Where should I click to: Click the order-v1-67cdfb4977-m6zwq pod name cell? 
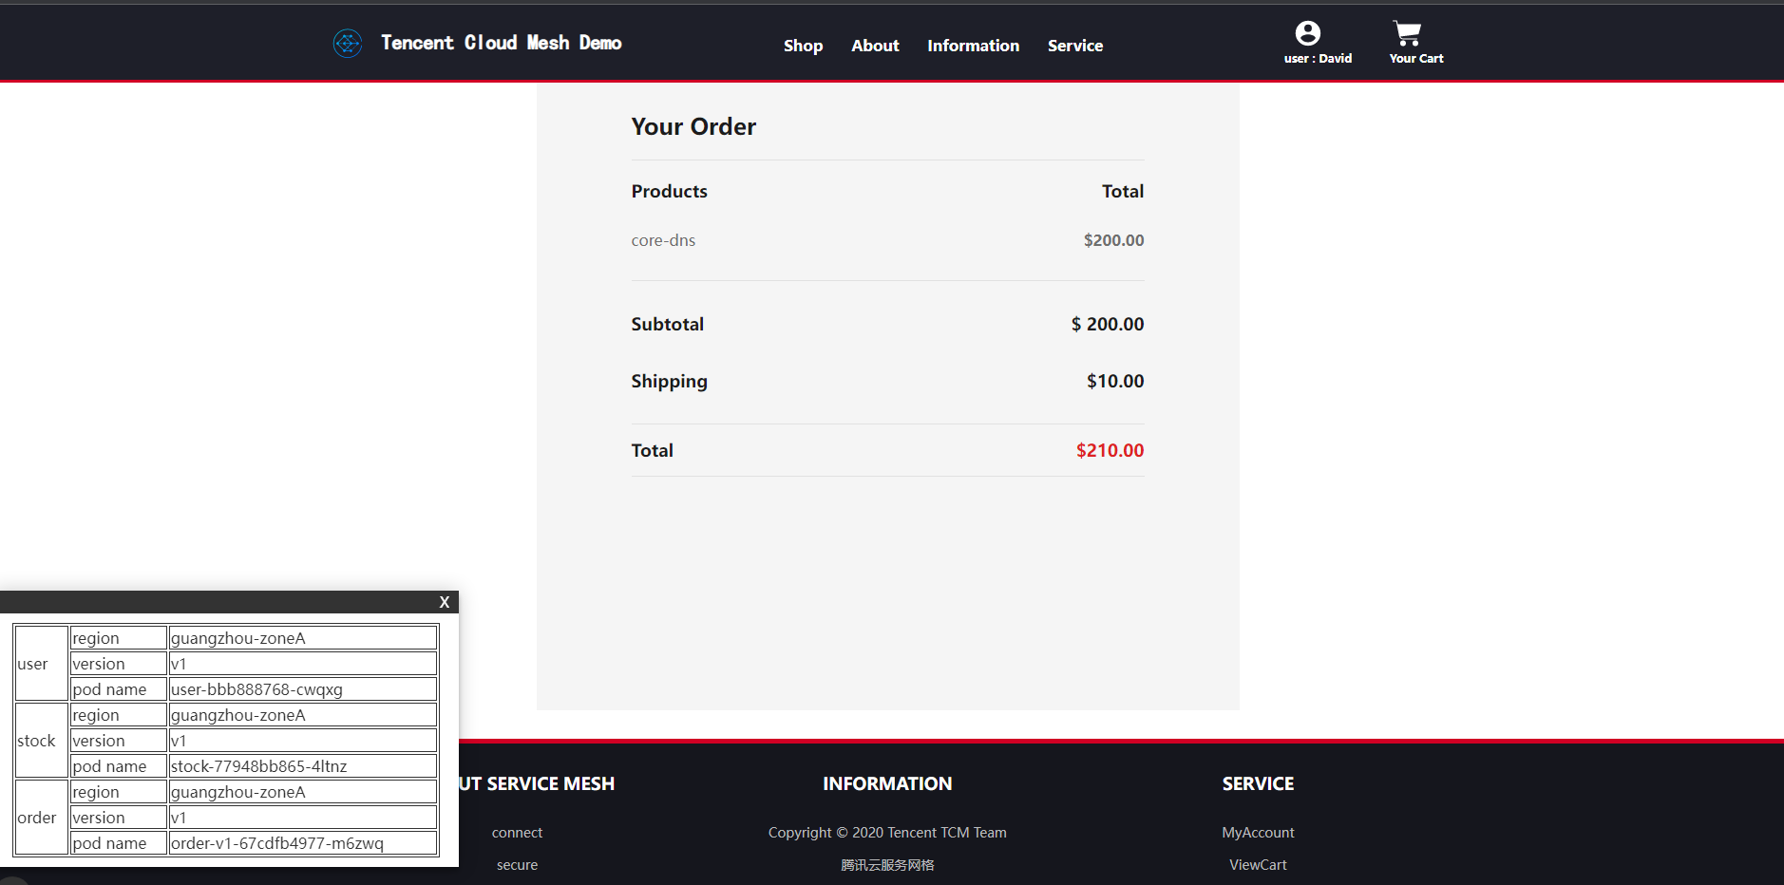[x=302, y=843]
